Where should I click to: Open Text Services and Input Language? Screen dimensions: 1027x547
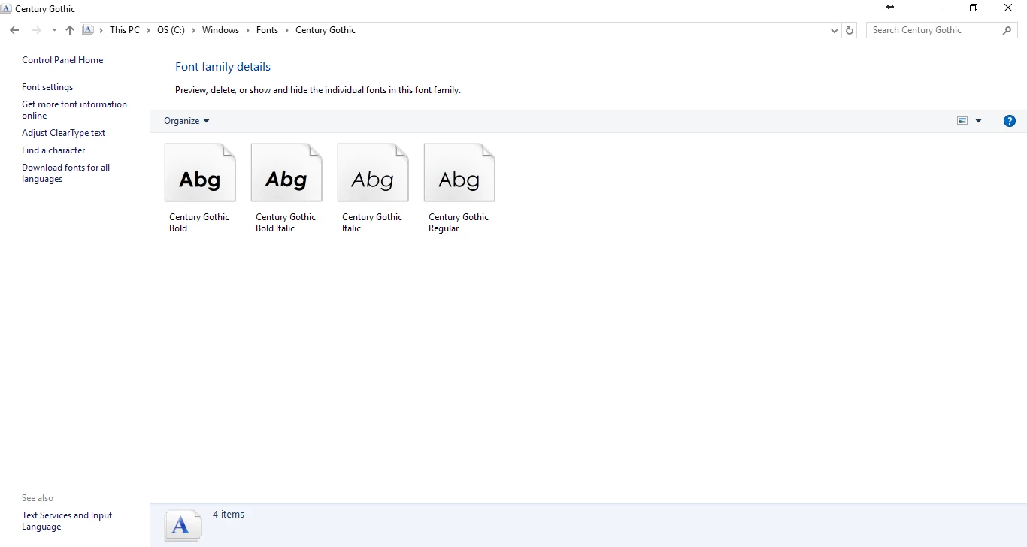(67, 521)
